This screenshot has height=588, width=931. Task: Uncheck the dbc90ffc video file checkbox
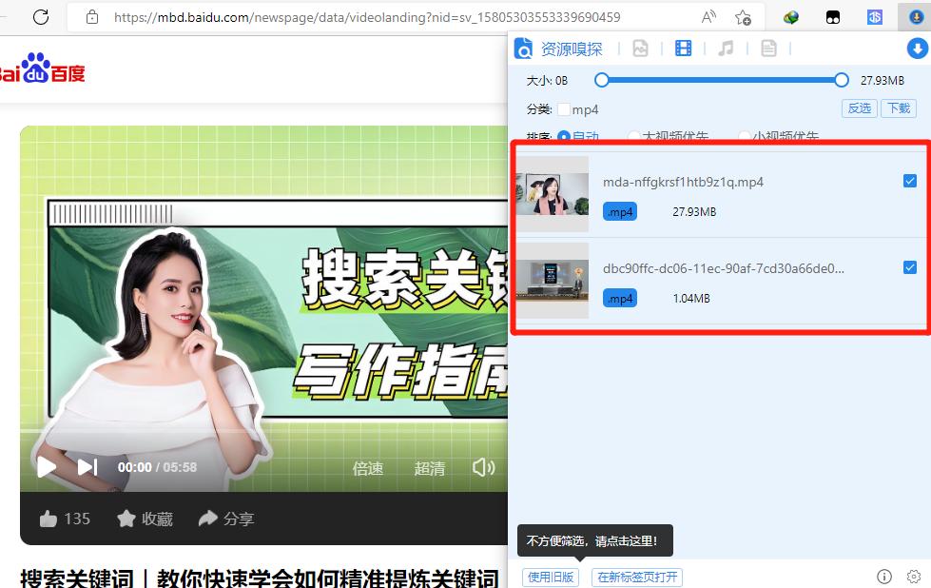910,267
